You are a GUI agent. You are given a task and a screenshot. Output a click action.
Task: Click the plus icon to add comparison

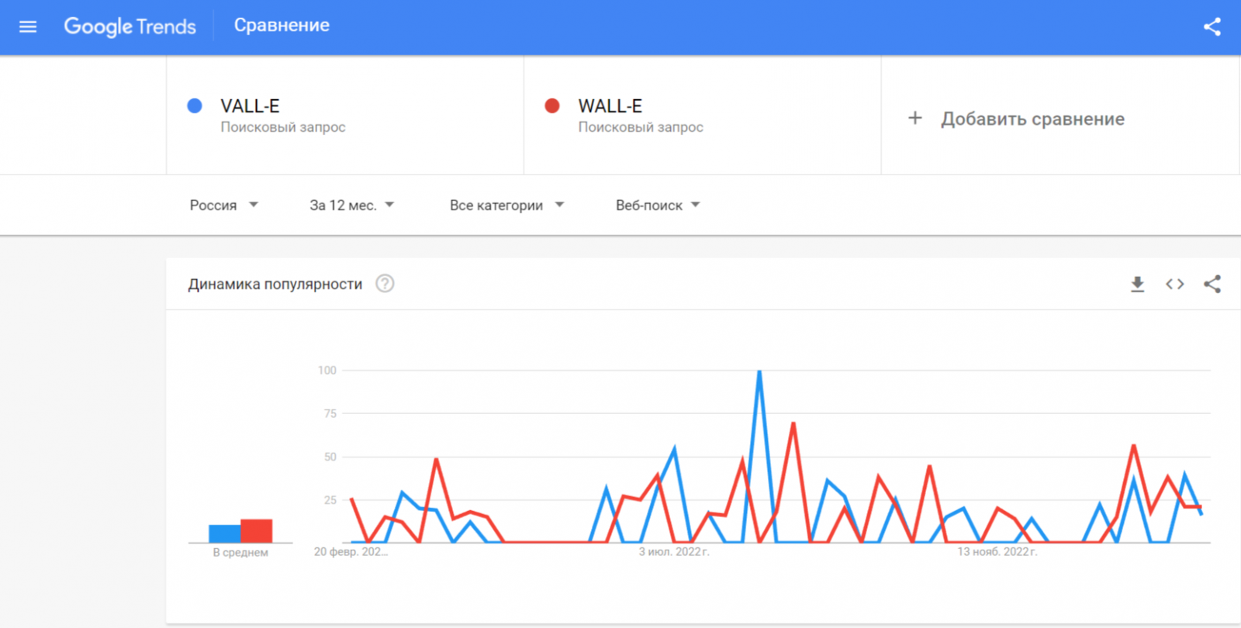[x=915, y=118]
